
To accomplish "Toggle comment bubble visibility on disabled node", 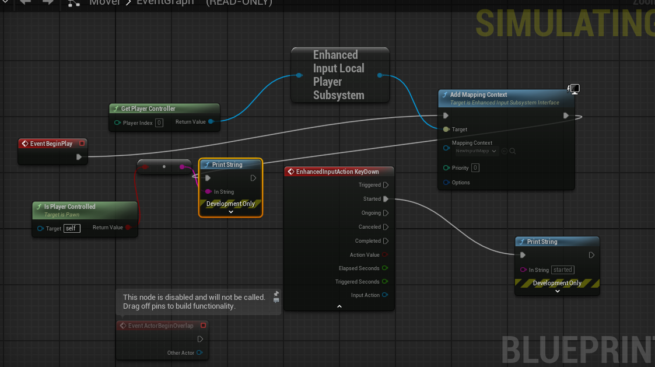I will (x=276, y=300).
